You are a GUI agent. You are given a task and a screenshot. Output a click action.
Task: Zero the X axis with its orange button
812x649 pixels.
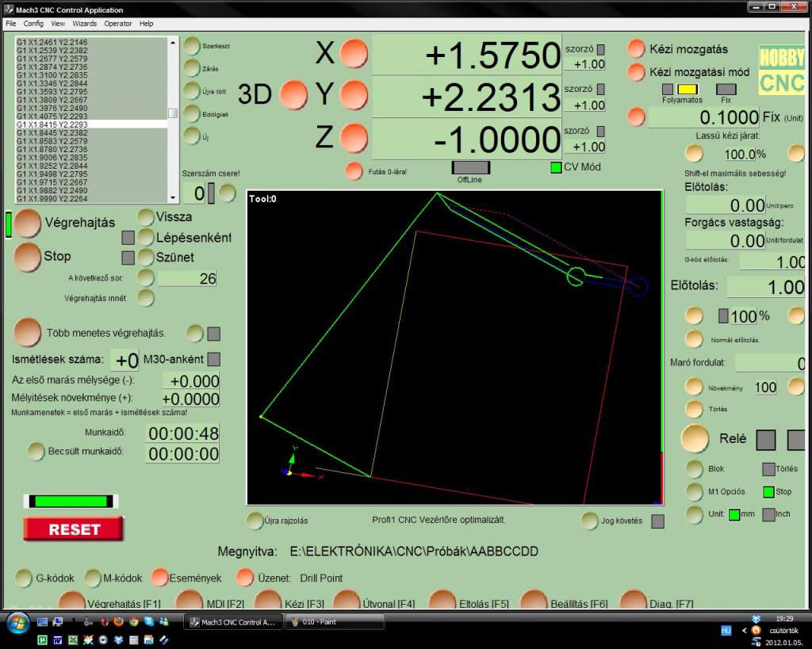354,53
